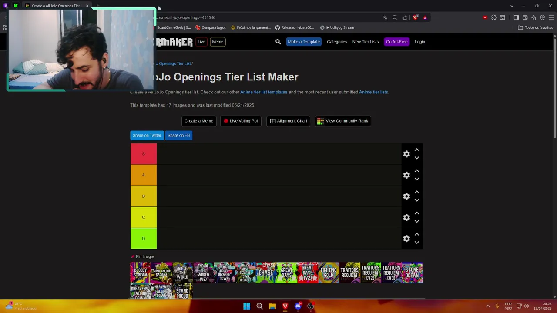Open the browser hamburger menu

pos(551,17)
